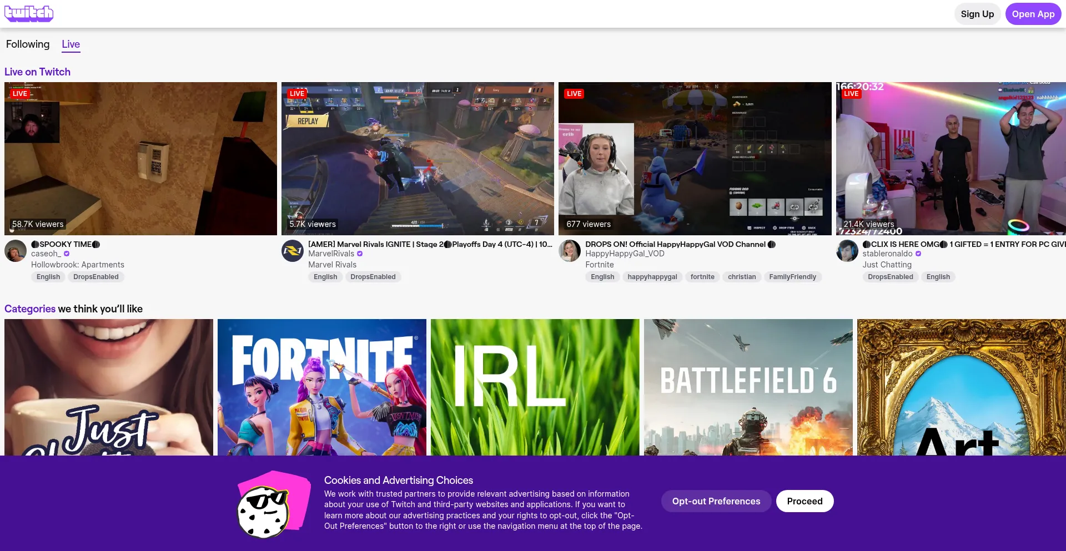Switch to the Following tab
1066x551 pixels.
(x=28, y=44)
